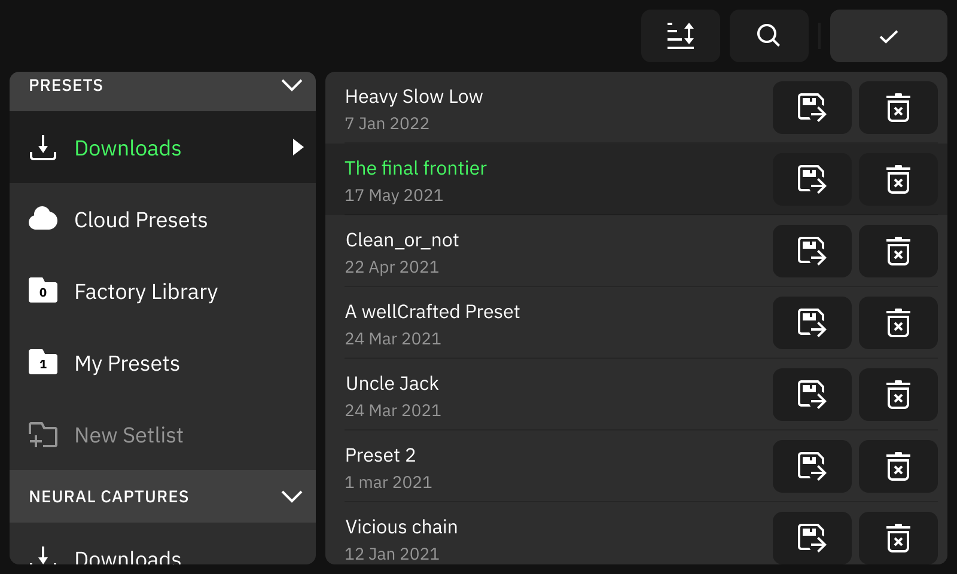Confirm with the checkmark button
This screenshot has width=957, height=574.
[x=888, y=36]
